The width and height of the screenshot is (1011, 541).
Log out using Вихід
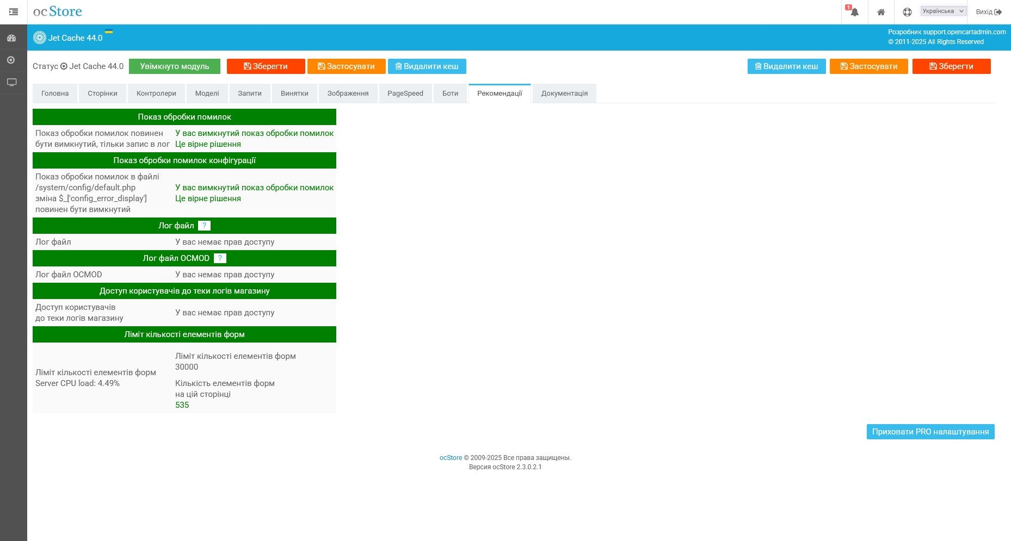988,12
